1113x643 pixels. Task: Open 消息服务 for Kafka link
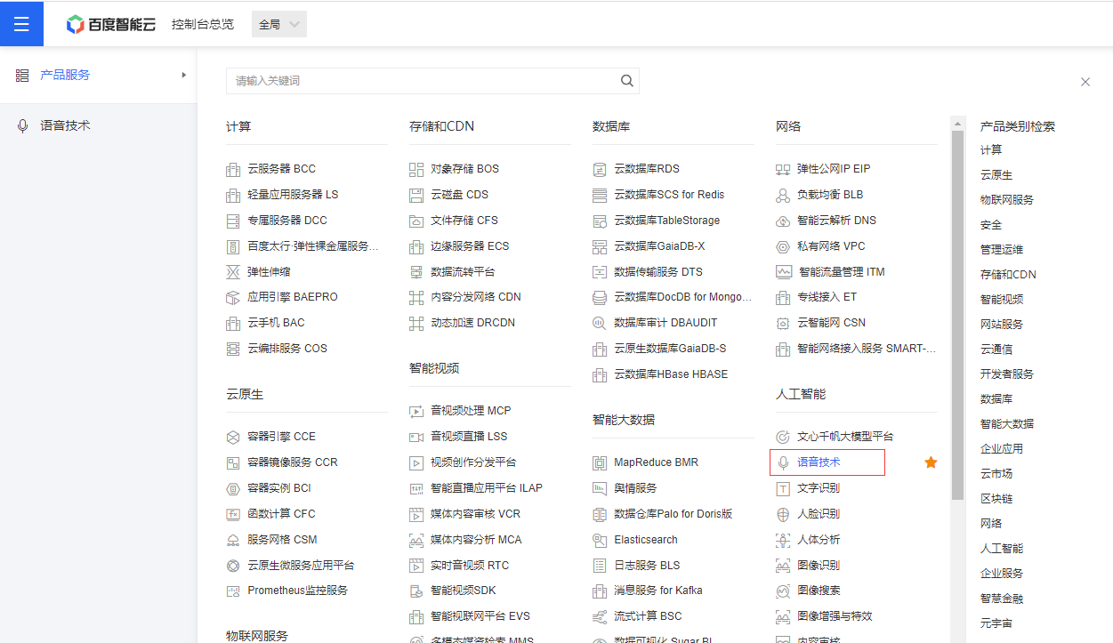click(658, 591)
